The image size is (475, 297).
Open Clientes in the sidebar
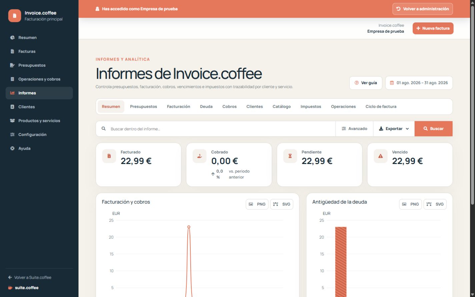coord(39,107)
